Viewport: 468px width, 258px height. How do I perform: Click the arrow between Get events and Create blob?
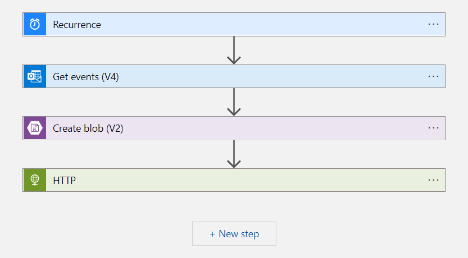pyautogui.click(x=234, y=102)
